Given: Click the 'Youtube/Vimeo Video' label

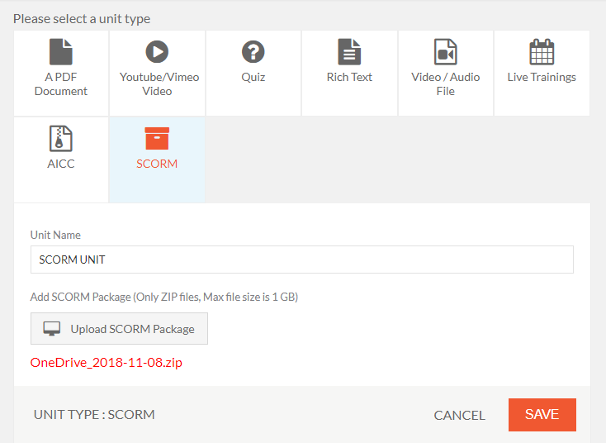Looking at the screenshot, I should (x=159, y=84).
